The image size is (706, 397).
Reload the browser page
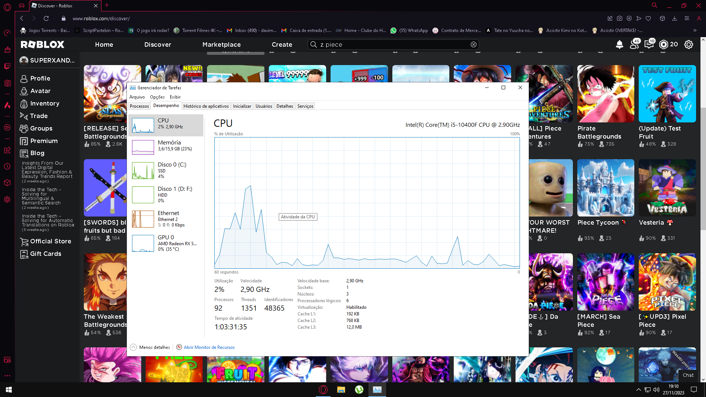[x=46, y=18]
